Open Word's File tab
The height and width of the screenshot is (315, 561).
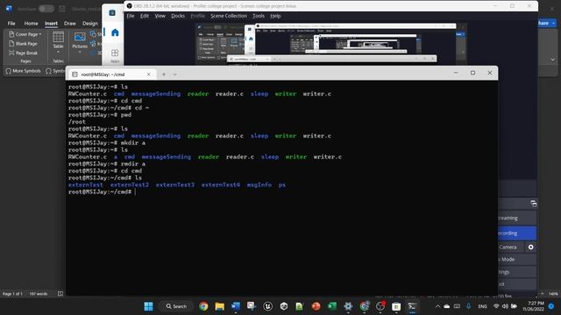point(11,24)
